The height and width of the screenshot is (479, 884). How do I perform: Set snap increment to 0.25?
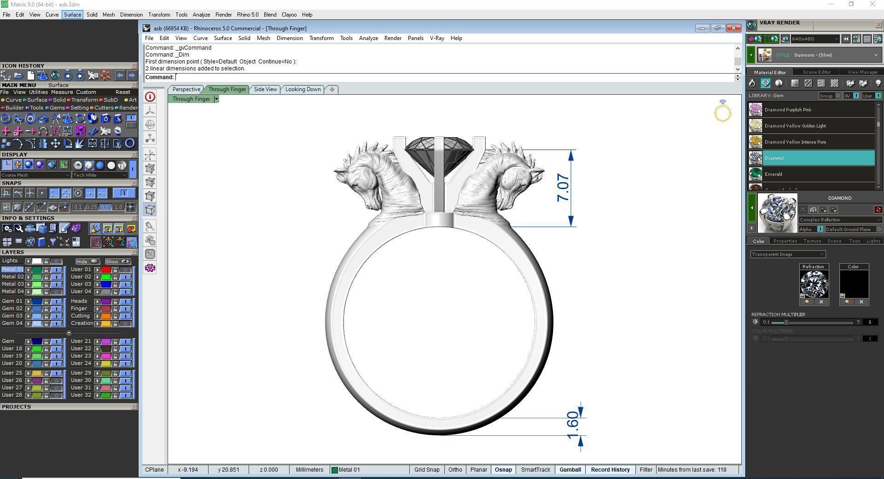coord(91,208)
